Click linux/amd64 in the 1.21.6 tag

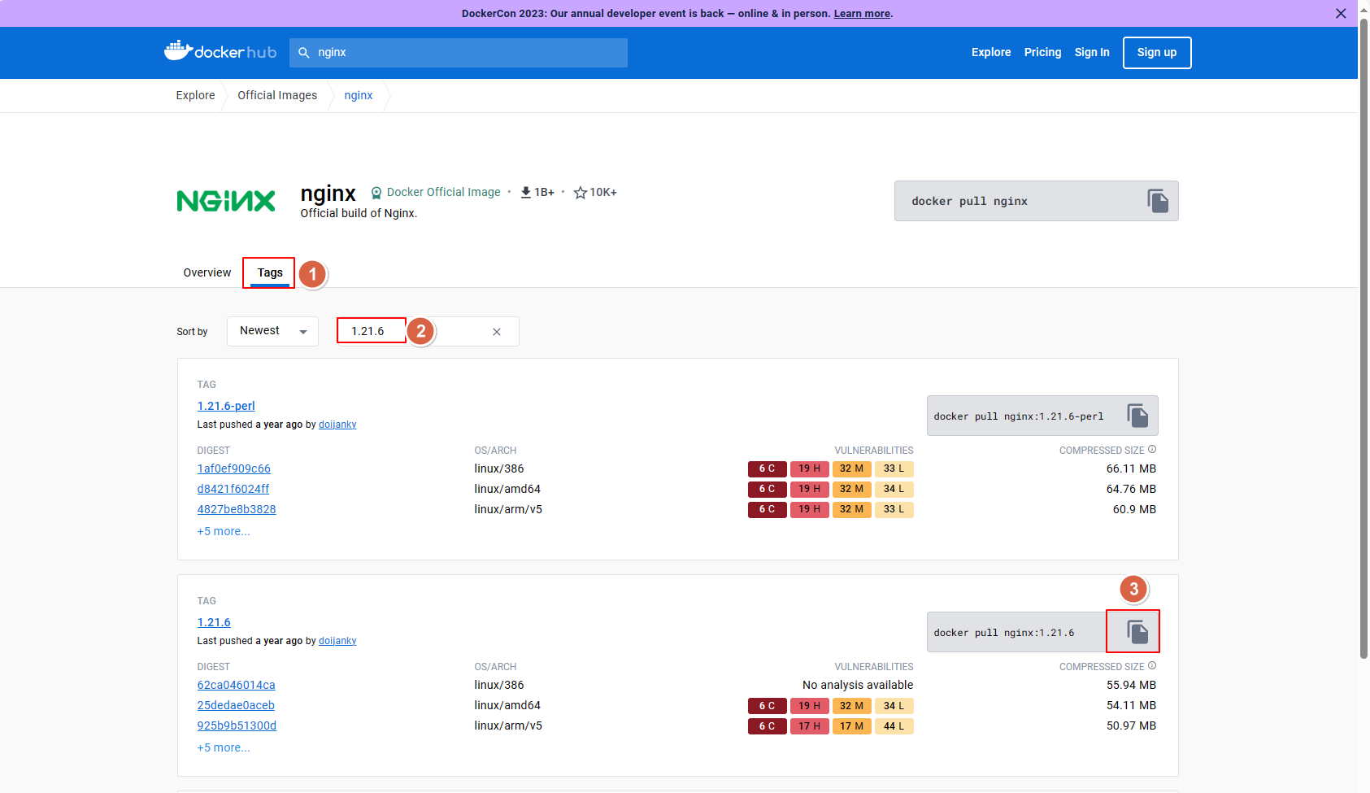pos(507,705)
